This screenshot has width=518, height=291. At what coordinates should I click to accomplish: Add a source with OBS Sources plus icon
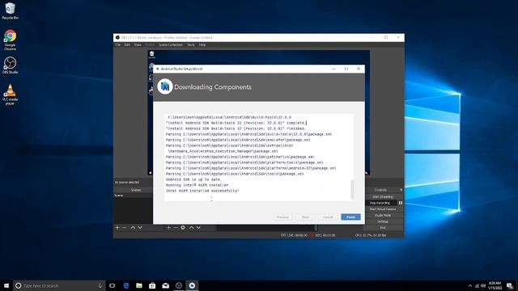pyautogui.click(x=168, y=228)
